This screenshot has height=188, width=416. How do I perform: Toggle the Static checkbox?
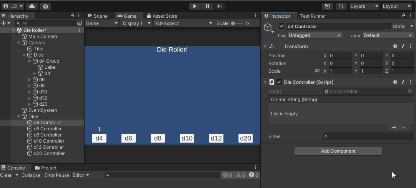(389, 26)
